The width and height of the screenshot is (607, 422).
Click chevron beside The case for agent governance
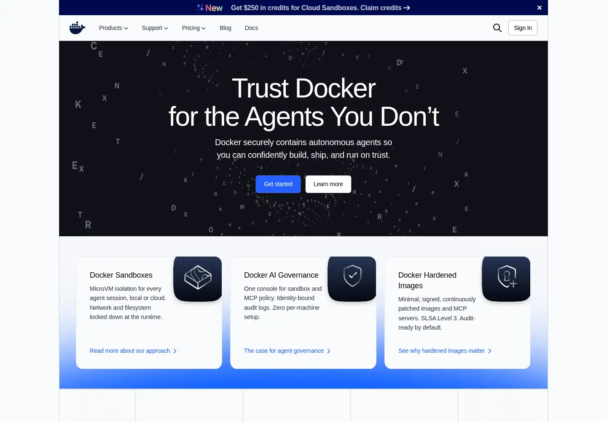329,351
